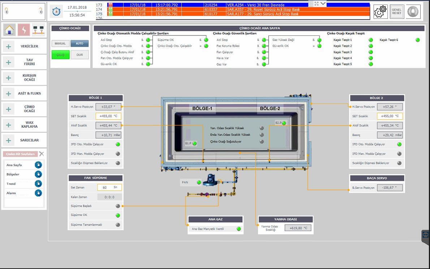
Task: Expand the VERİCİLER menu section
Action: tap(24, 46)
